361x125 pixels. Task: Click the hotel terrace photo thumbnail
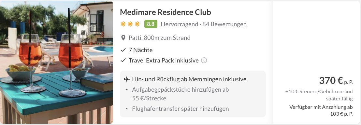pyautogui.click(x=57, y=62)
